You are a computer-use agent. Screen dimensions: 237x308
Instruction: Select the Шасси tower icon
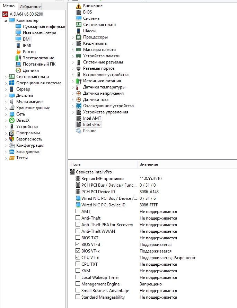[x=78, y=31]
